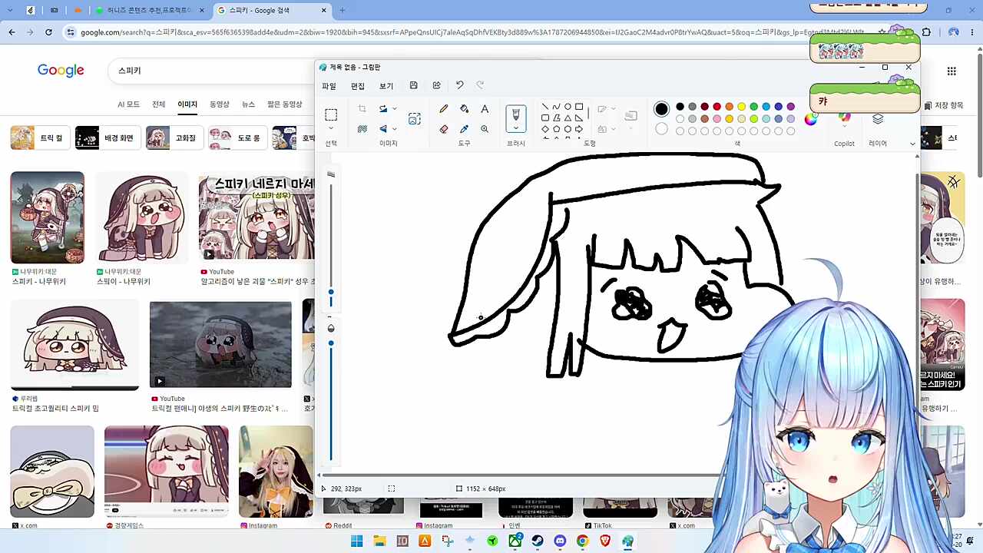Switch to the AI 모드 tab
This screenshot has width=983, height=553.
[128, 104]
